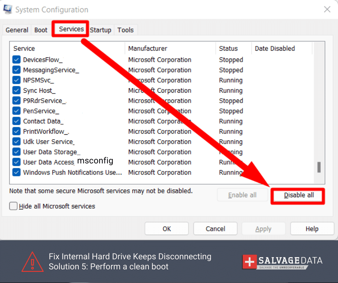Sort services by the Manufacturer column header
The image size is (338, 283).
pyautogui.click(x=147, y=48)
